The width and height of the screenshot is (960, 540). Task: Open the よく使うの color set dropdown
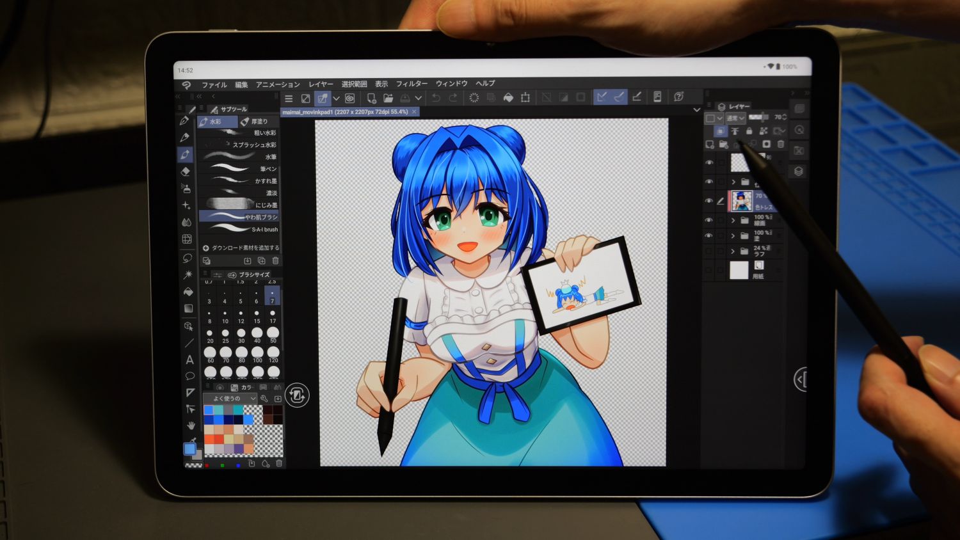[233, 399]
